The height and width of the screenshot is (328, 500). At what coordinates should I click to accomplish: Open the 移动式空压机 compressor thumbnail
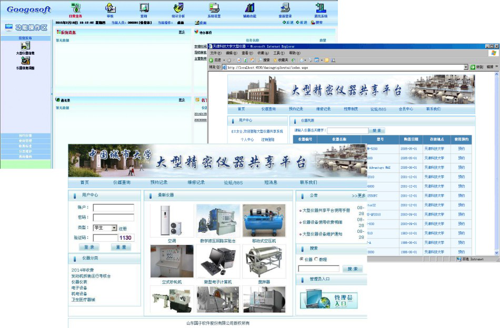coord(264,221)
